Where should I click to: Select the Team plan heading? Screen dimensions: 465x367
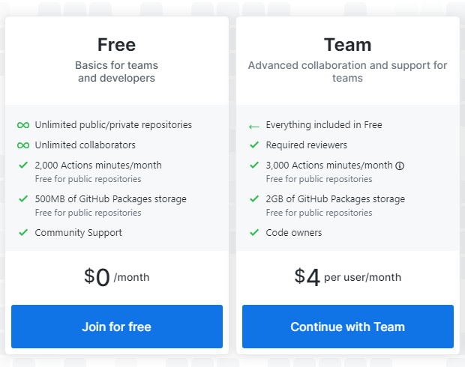click(347, 44)
